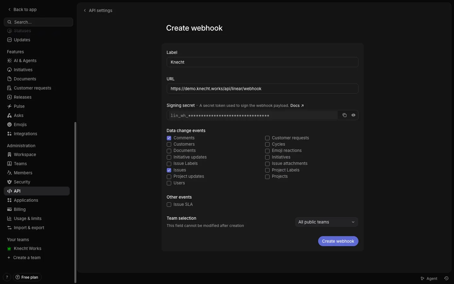Image resolution: width=454 pixels, height=284 pixels.
Task: Click the webhook URL input field
Action: (262, 89)
